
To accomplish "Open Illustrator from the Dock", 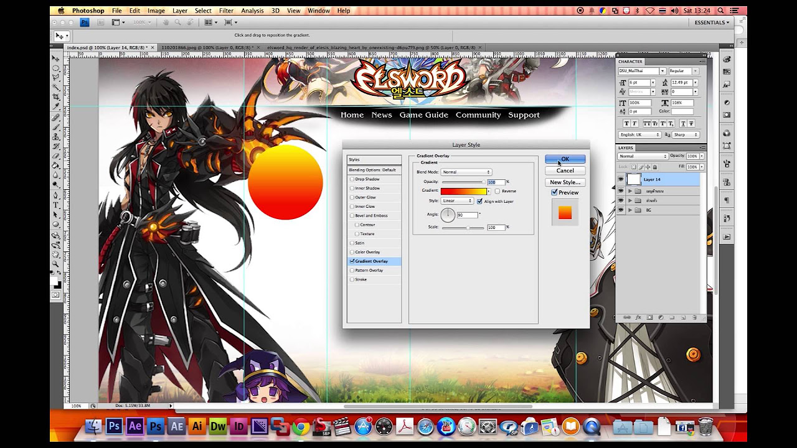I will point(197,426).
